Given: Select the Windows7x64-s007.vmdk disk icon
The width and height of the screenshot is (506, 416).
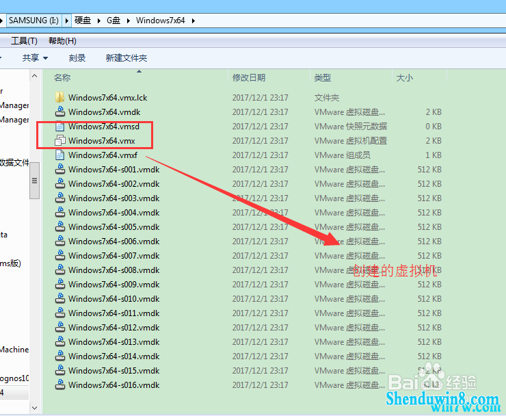Looking at the screenshot, I should 59,255.
